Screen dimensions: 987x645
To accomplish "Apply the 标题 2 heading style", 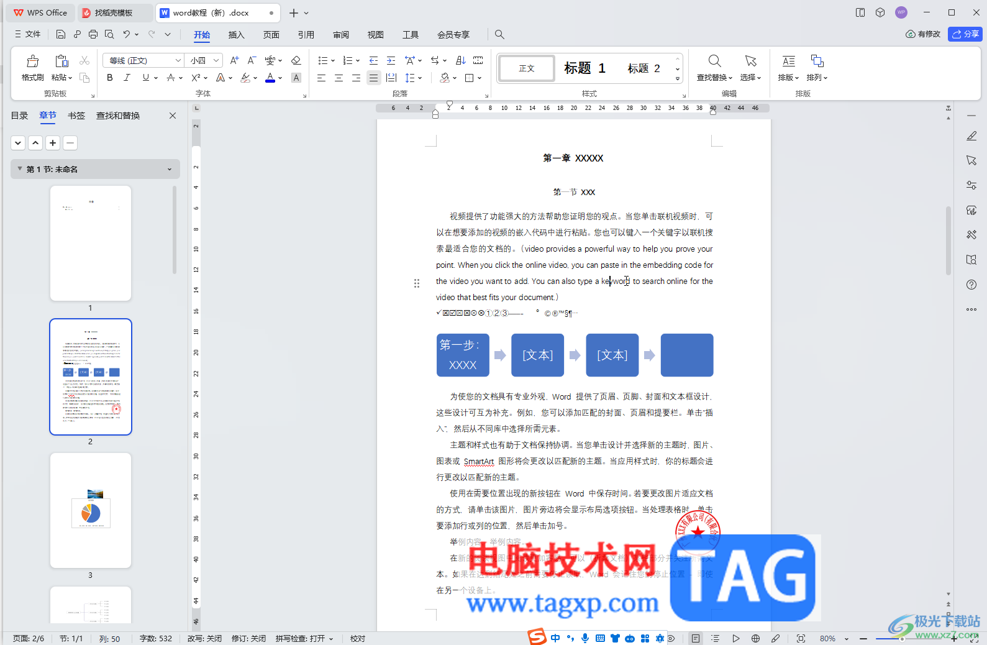I will pyautogui.click(x=644, y=68).
